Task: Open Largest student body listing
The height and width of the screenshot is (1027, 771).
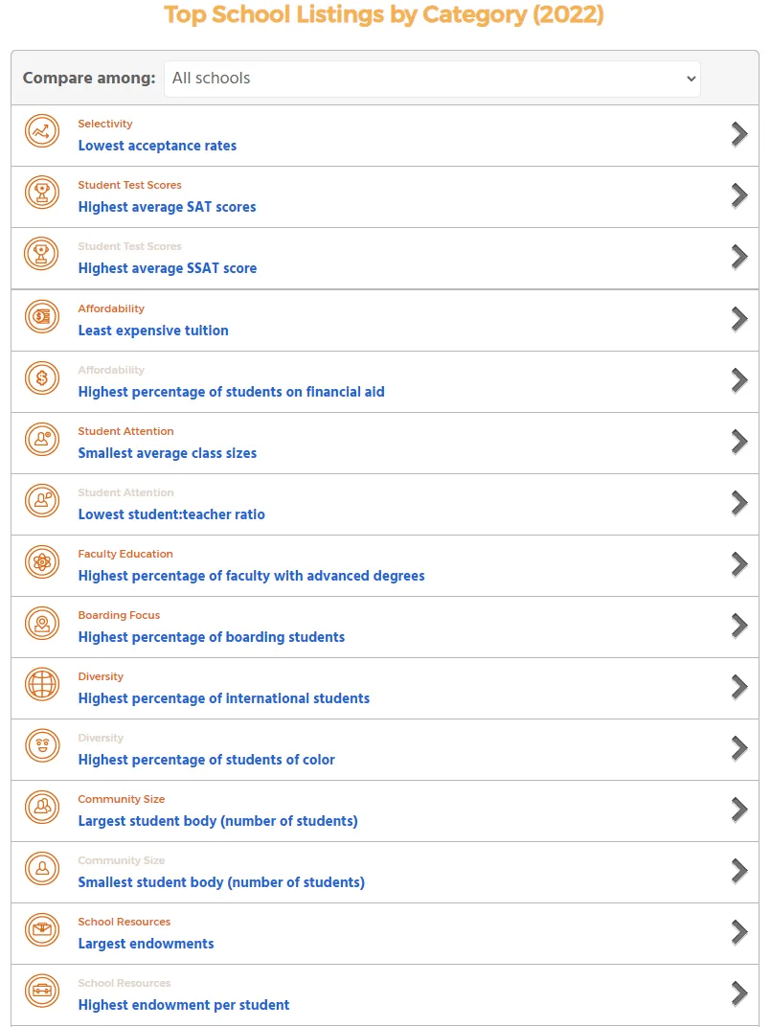Action: tap(217, 821)
